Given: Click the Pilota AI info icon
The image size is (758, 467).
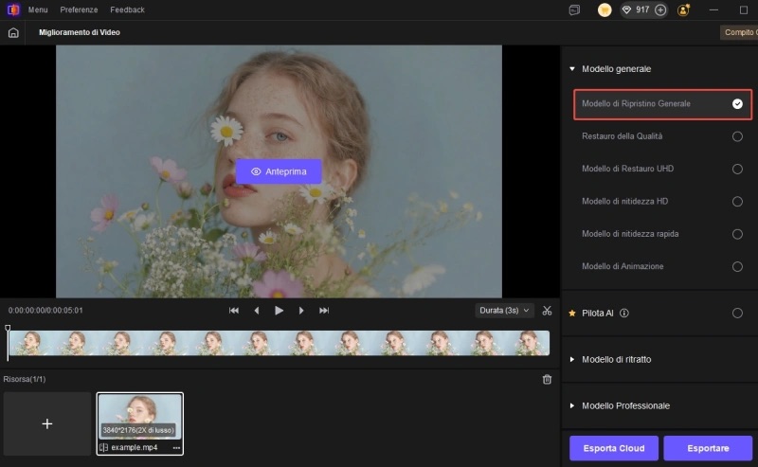Looking at the screenshot, I should click(624, 313).
